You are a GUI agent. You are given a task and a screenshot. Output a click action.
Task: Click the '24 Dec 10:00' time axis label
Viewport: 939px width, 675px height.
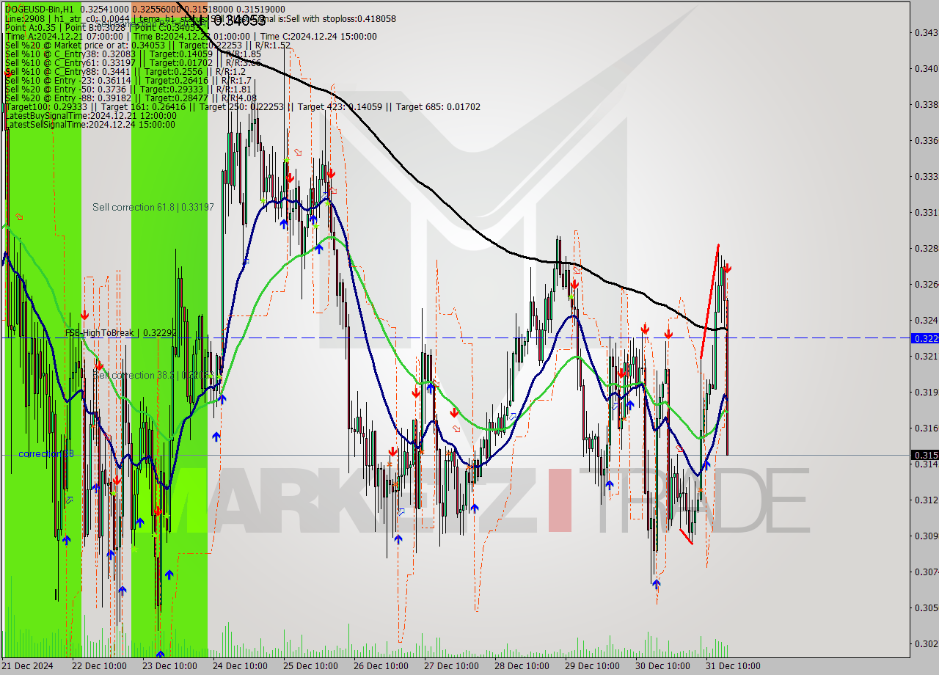pos(240,666)
